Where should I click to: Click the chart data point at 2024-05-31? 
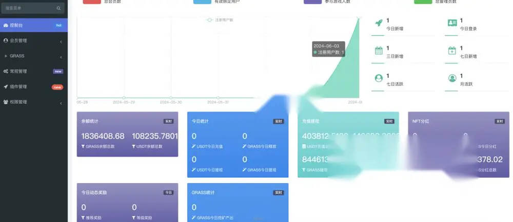(218, 98)
